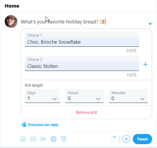Click the Choice 1 input field

[x=82, y=39]
